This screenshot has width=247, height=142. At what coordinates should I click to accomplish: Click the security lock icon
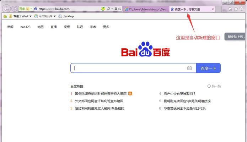[x=116, y=9]
